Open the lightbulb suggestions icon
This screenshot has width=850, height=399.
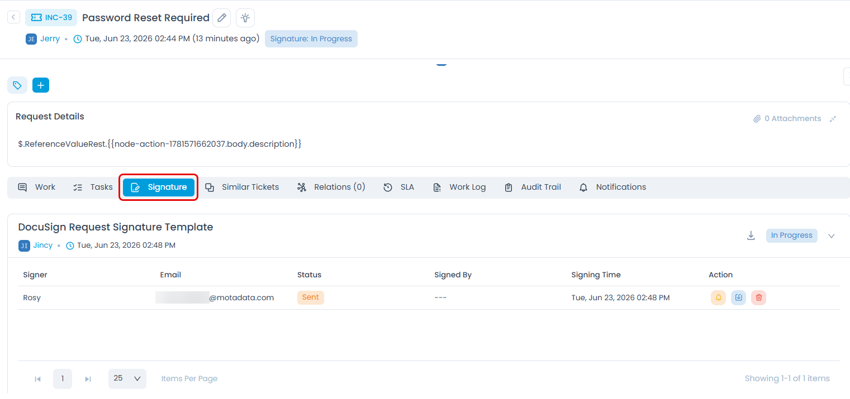pyautogui.click(x=245, y=18)
